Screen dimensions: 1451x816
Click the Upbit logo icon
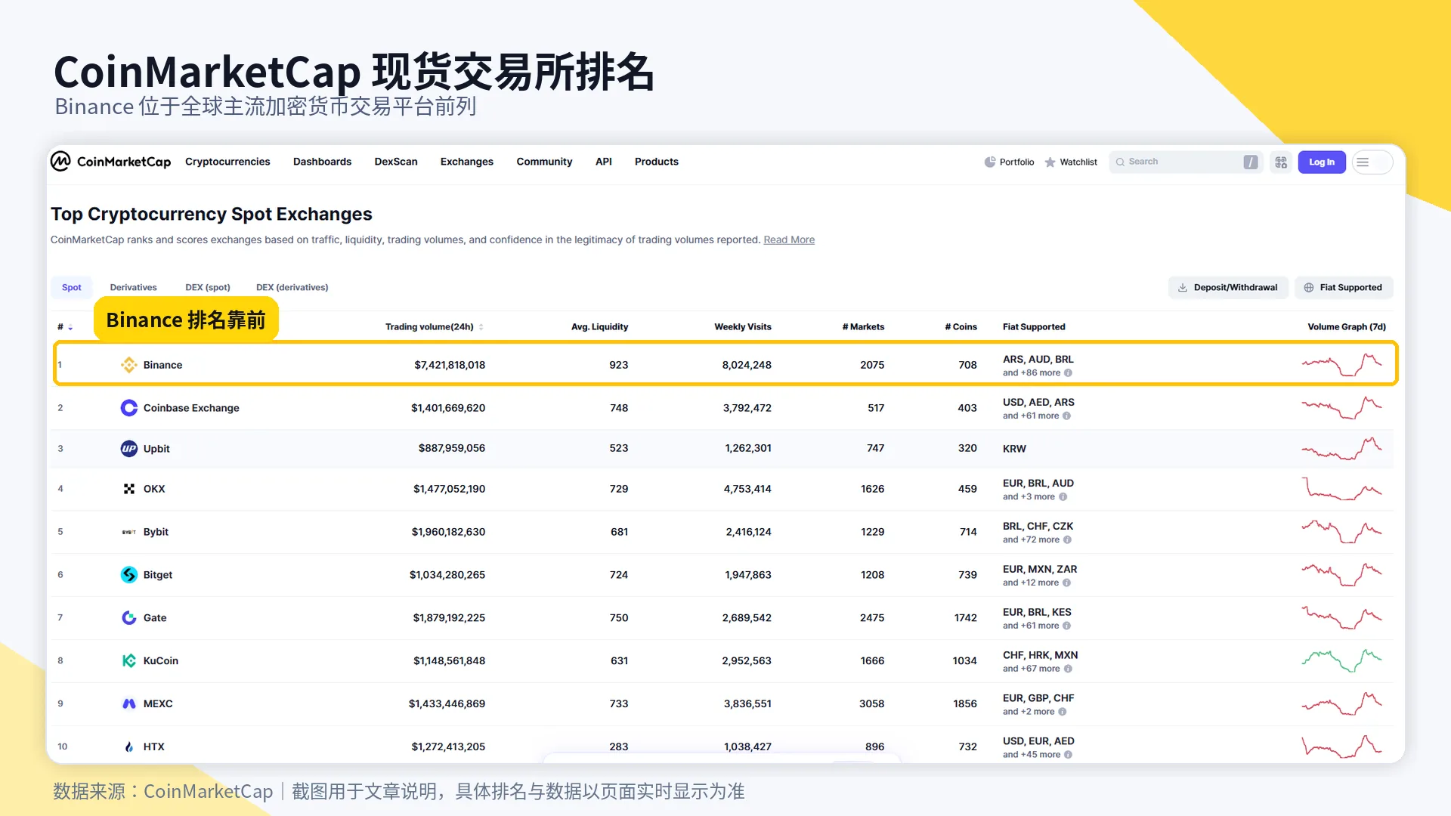pyautogui.click(x=129, y=449)
